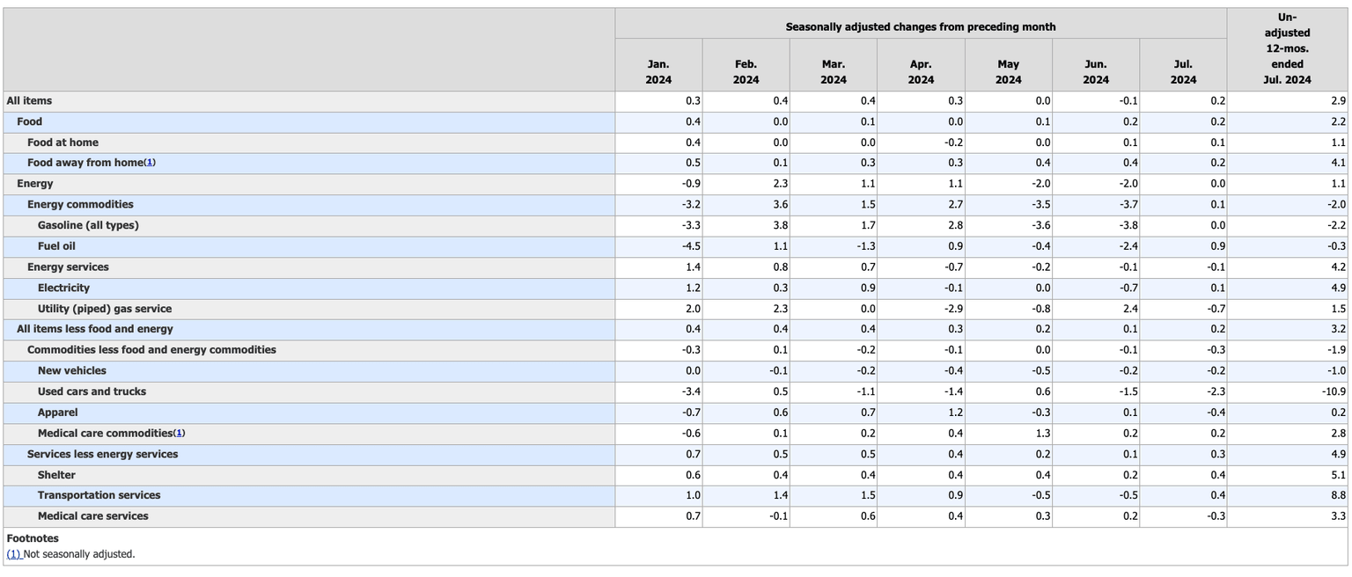Open footnote link beside Food away from home
This screenshot has height=577, width=1352.
point(150,163)
